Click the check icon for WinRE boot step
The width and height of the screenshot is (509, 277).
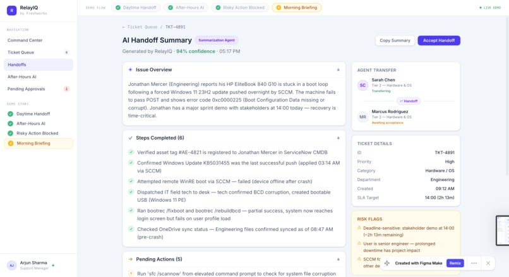[x=131, y=181]
